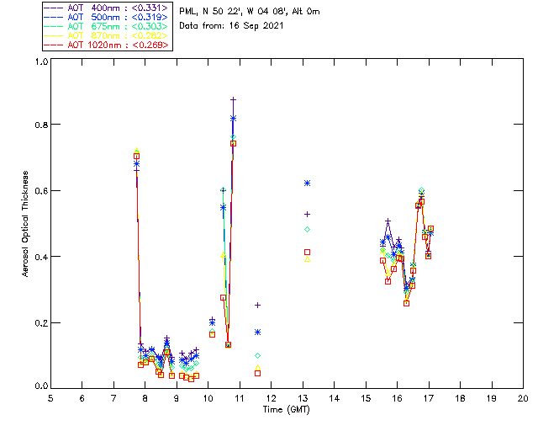Click the y-axis label 0.4
The image size is (538, 431).
coord(41,257)
